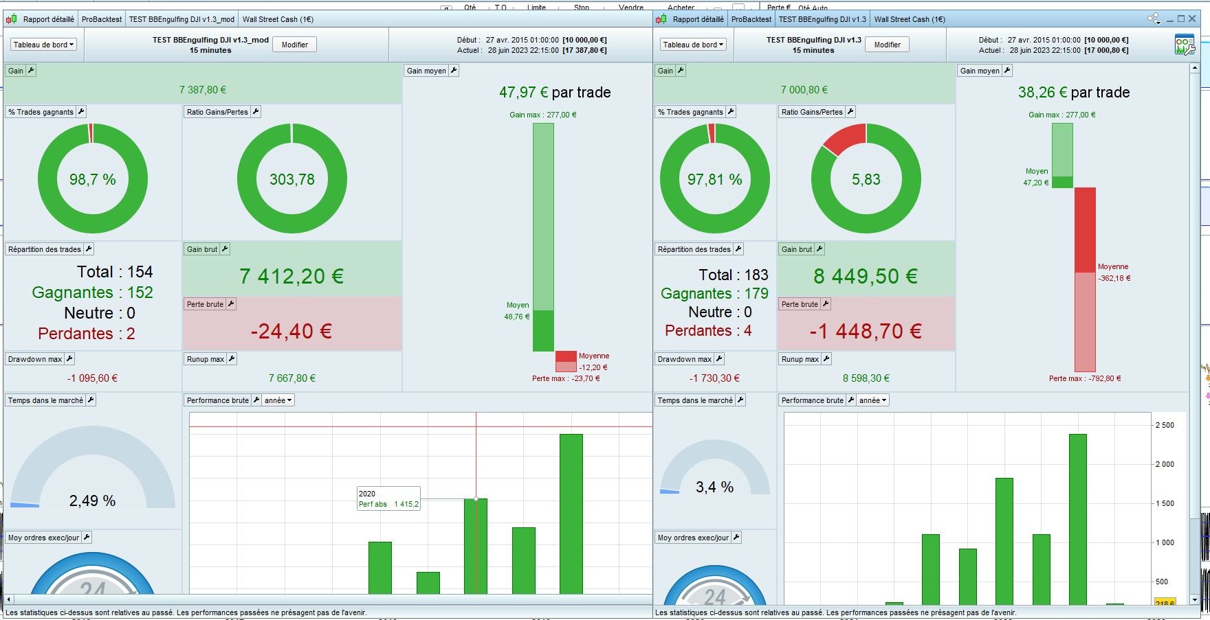The width and height of the screenshot is (1210, 620).
Task: Click Gain brut wrench in right v1.3 window
Action: (x=819, y=249)
